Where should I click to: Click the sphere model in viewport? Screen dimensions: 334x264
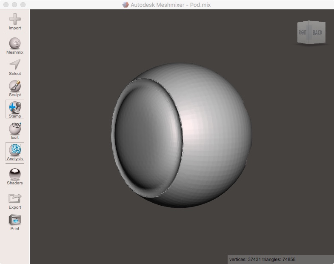click(x=182, y=135)
